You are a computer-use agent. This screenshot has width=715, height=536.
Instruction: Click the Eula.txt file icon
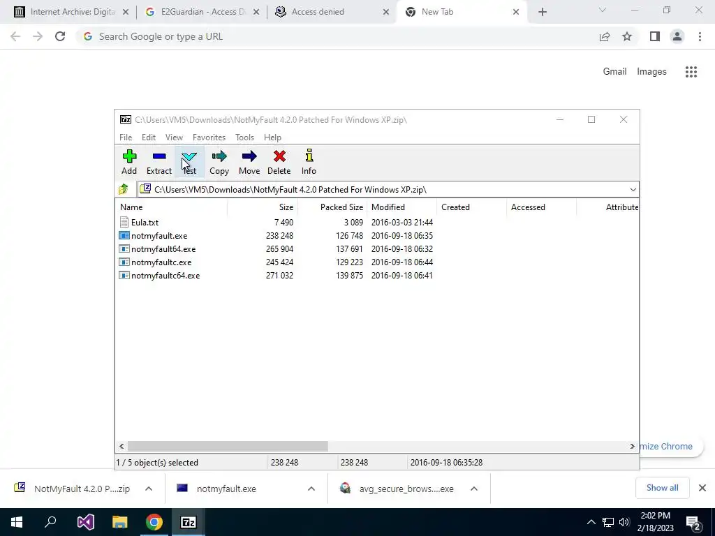click(x=124, y=222)
